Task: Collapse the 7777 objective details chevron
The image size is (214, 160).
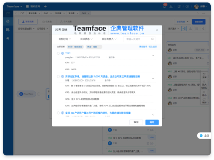Action: [x=153, y=55]
